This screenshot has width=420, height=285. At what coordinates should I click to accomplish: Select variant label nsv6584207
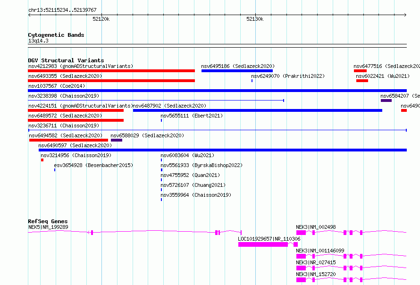400,96
